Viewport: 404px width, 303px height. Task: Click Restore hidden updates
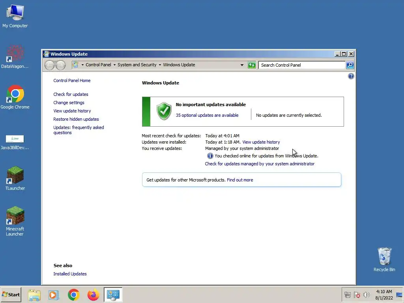[76, 119]
